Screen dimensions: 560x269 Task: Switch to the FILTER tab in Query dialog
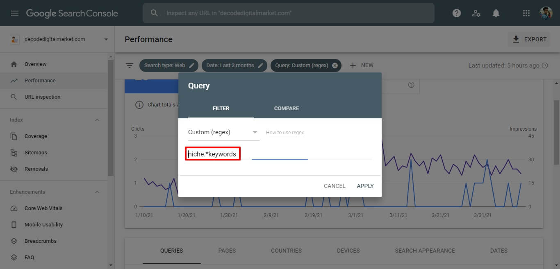(221, 109)
